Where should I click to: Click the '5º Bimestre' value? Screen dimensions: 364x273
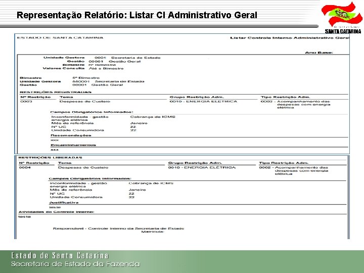coord(86,78)
